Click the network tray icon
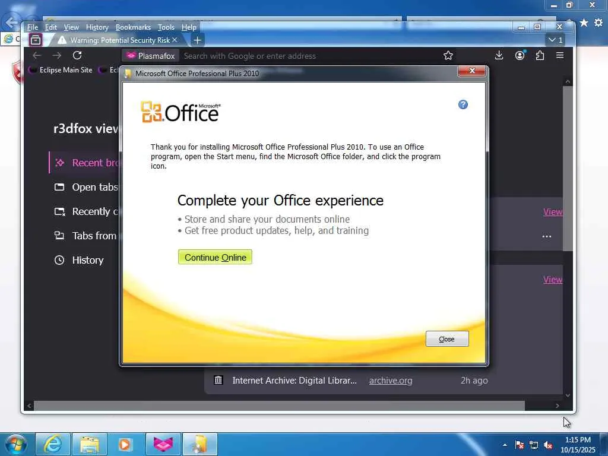Viewport: 608px width, 456px height. click(x=534, y=445)
